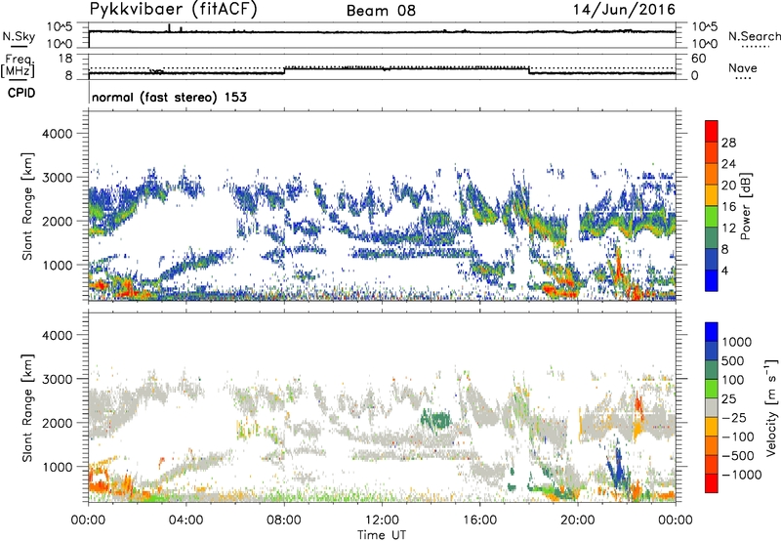The height and width of the screenshot is (541, 781).
Task: Click the blue velocity streak near 21:30
Action: point(618,464)
